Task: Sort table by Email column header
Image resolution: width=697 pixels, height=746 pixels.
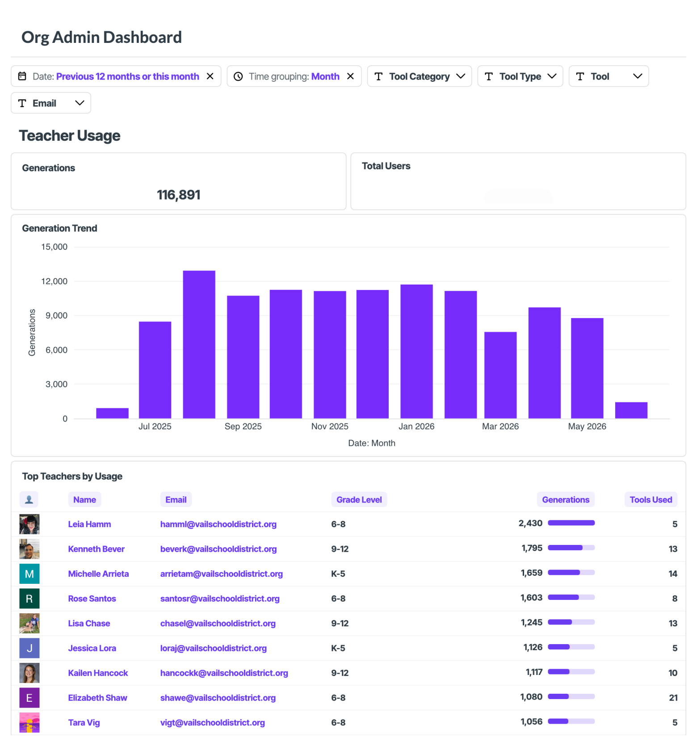Action: click(176, 499)
